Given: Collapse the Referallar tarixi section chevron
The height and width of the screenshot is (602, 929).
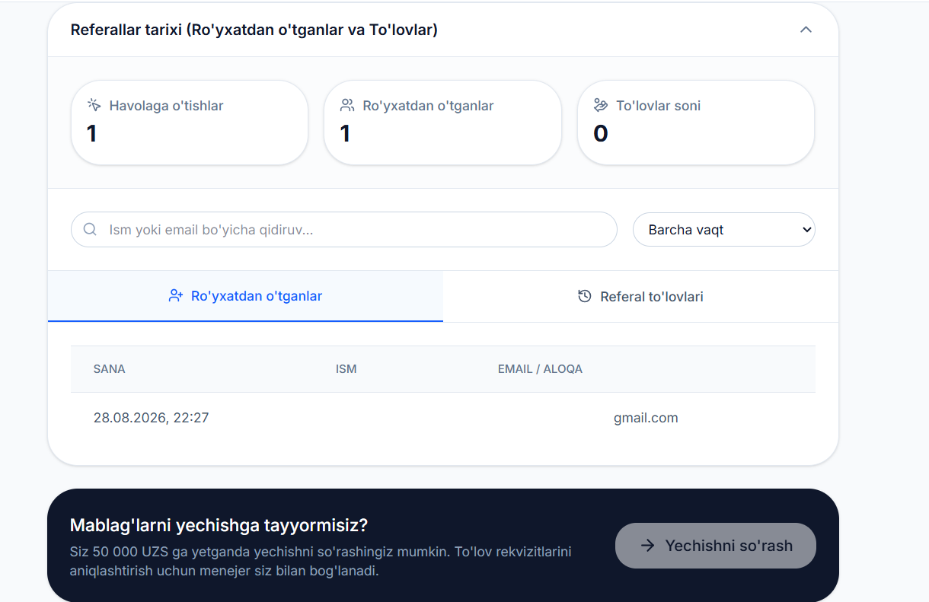Looking at the screenshot, I should (x=806, y=30).
